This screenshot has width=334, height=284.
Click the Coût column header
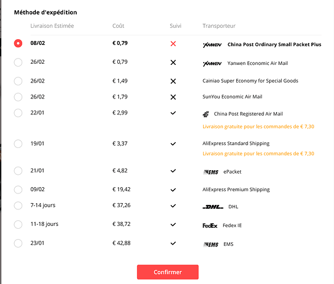pos(118,26)
